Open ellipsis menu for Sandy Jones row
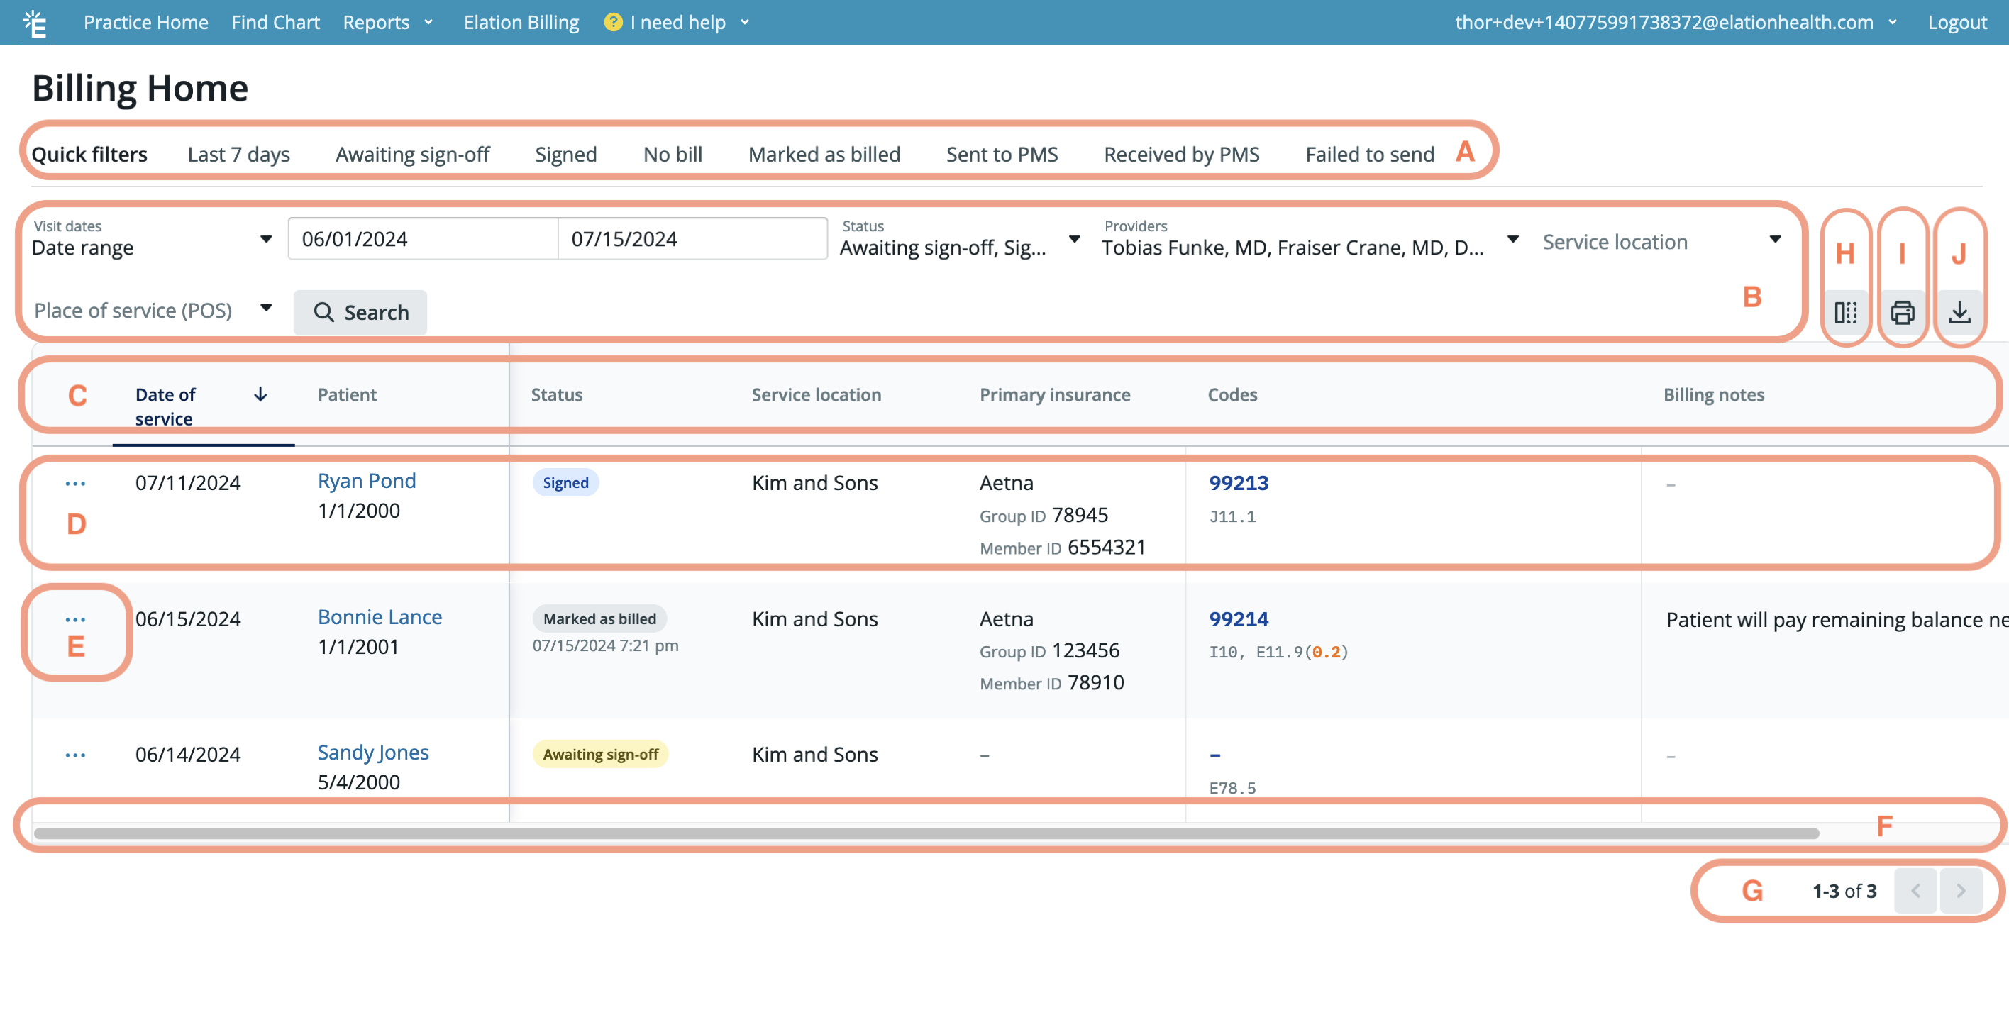2009x1027 pixels. [75, 755]
